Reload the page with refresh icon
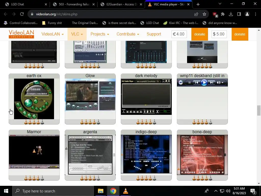Screen dimensions: 261x196 pyautogui.click(x=22, y=14)
